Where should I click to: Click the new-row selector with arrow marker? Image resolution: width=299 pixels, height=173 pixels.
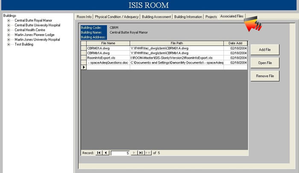click(x=84, y=67)
